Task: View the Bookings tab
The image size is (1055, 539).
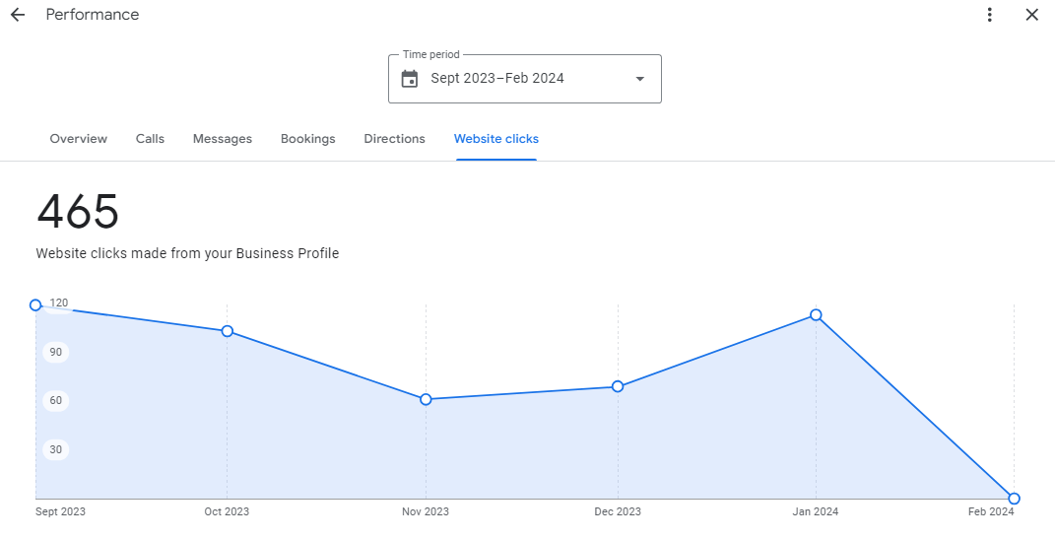Action: (307, 139)
